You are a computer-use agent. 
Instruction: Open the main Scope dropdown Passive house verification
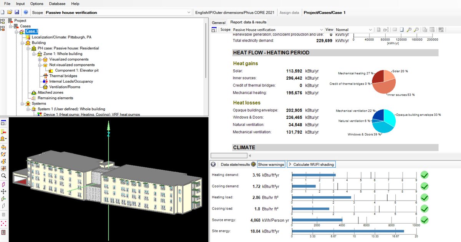[118, 13]
